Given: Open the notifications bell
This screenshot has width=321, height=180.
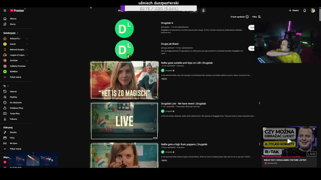Looking at the screenshot, I should [305, 10].
